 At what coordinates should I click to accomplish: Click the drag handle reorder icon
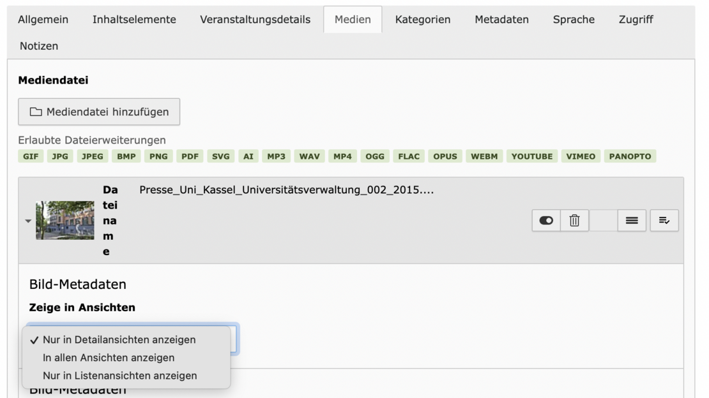pyautogui.click(x=632, y=221)
